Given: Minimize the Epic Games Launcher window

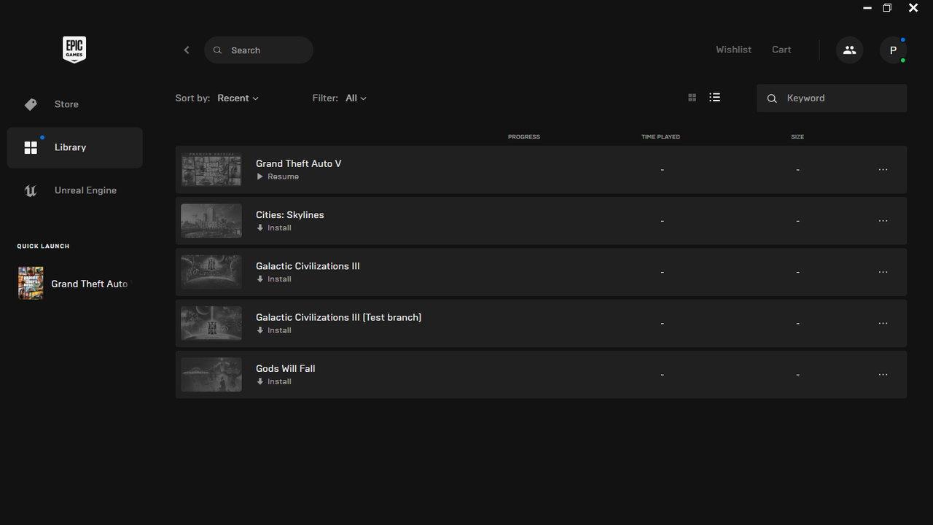Looking at the screenshot, I should click(867, 8).
